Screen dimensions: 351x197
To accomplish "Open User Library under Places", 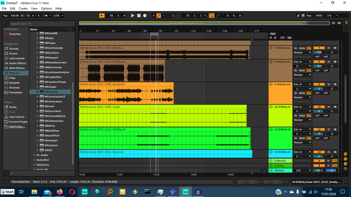I will [17, 117].
